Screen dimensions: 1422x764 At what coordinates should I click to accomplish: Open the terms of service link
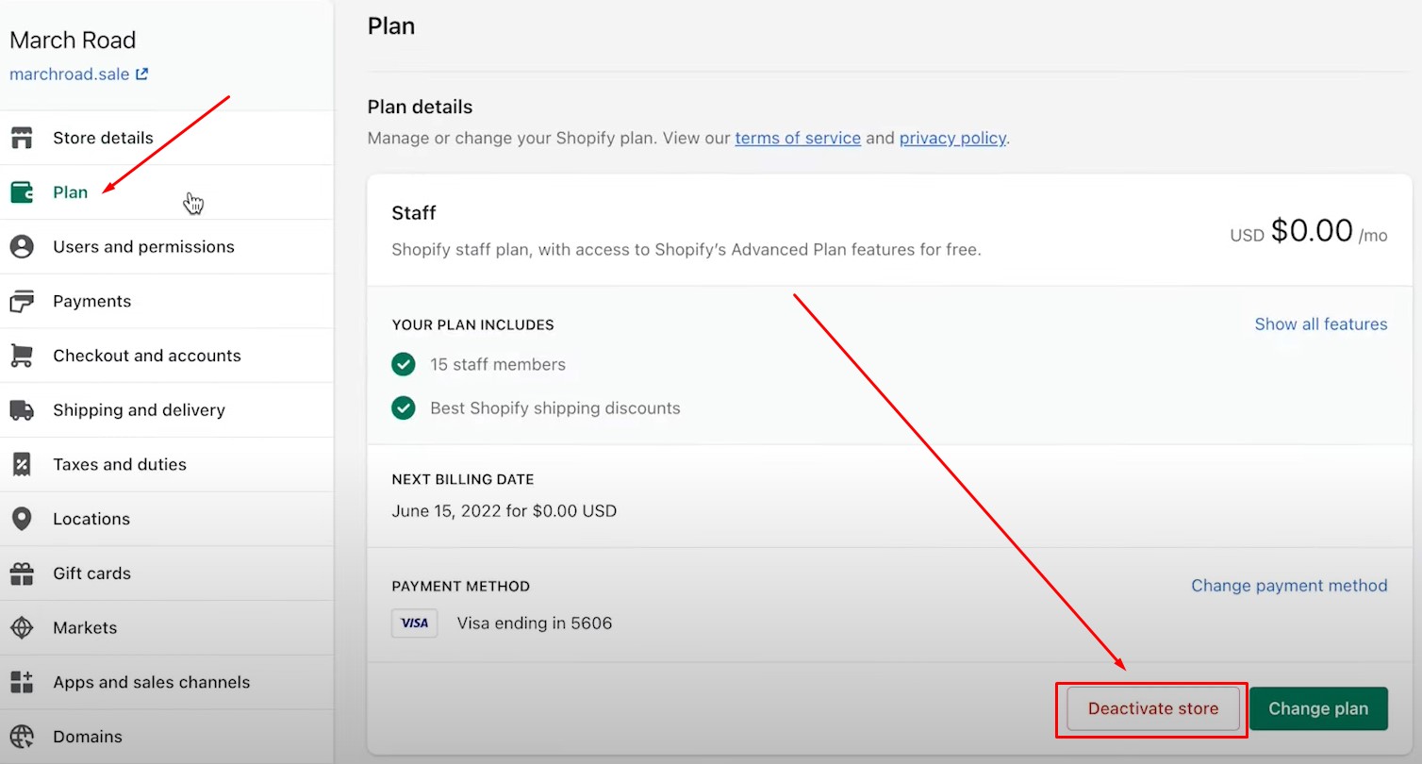[798, 138]
